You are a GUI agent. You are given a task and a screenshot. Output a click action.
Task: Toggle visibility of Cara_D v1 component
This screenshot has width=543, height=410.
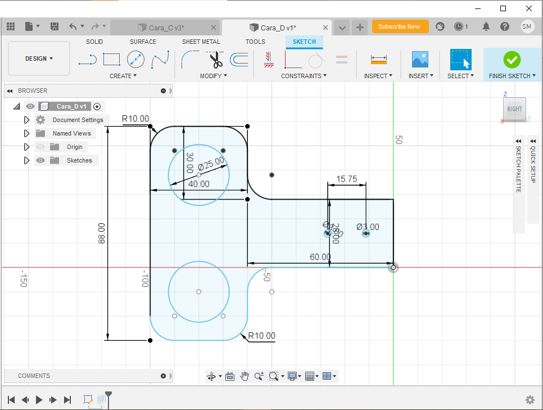[x=30, y=106]
